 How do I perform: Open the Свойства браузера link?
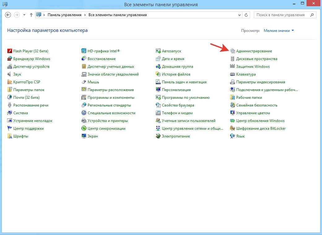click(178, 105)
